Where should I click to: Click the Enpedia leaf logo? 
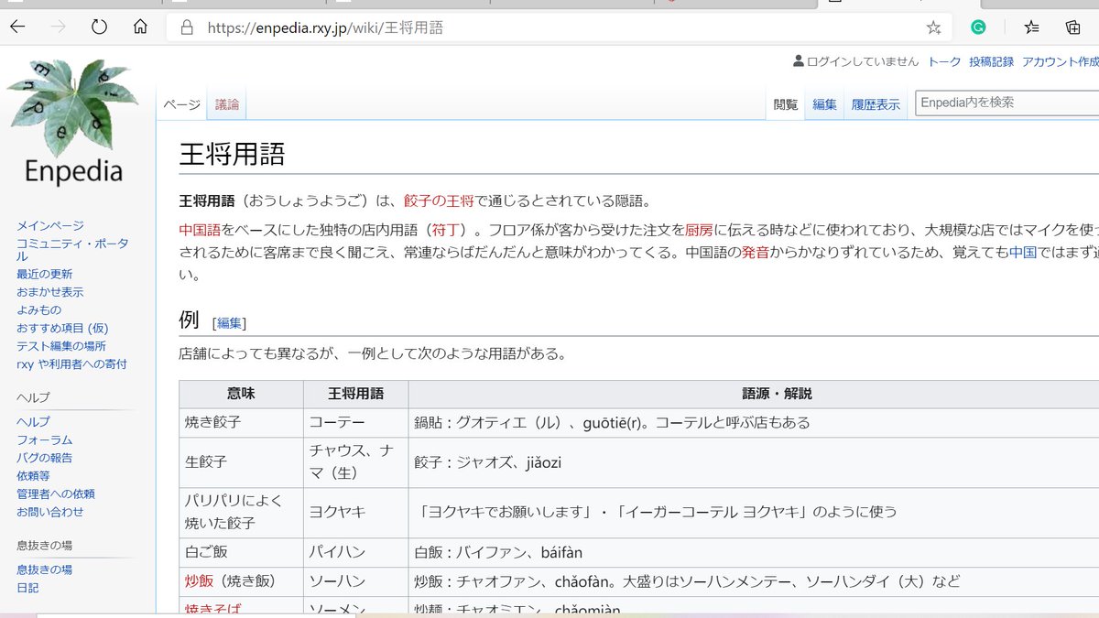(73, 122)
